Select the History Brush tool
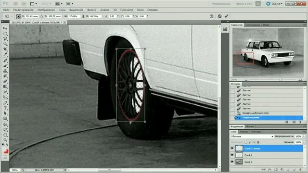This screenshot has height=173, width=308. pyautogui.click(x=5, y=76)
